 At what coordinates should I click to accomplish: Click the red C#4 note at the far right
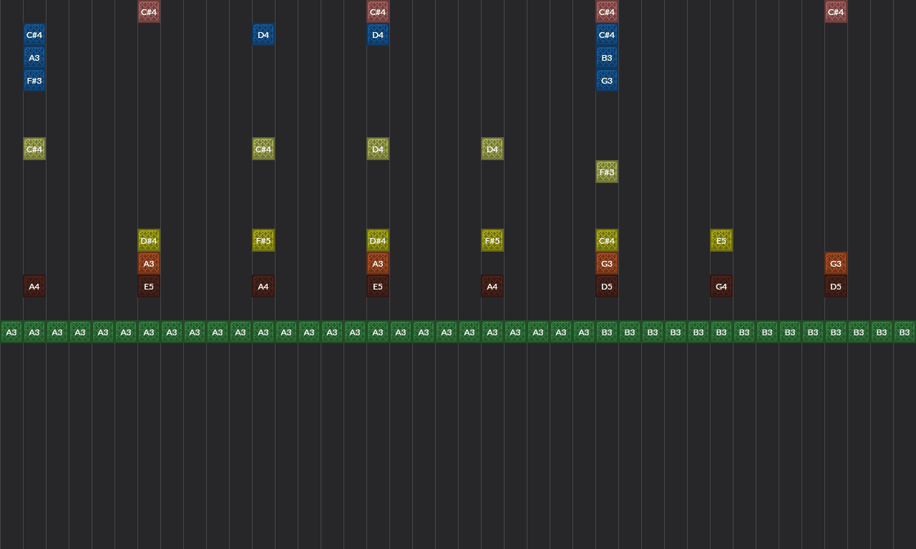[x=836, y=11]
